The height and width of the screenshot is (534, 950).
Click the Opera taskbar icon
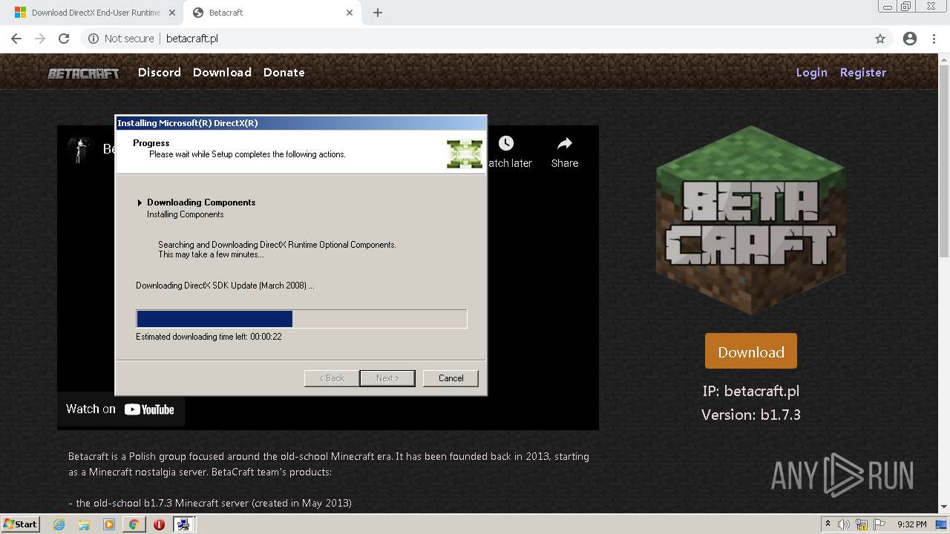click(x=159, y=524)
